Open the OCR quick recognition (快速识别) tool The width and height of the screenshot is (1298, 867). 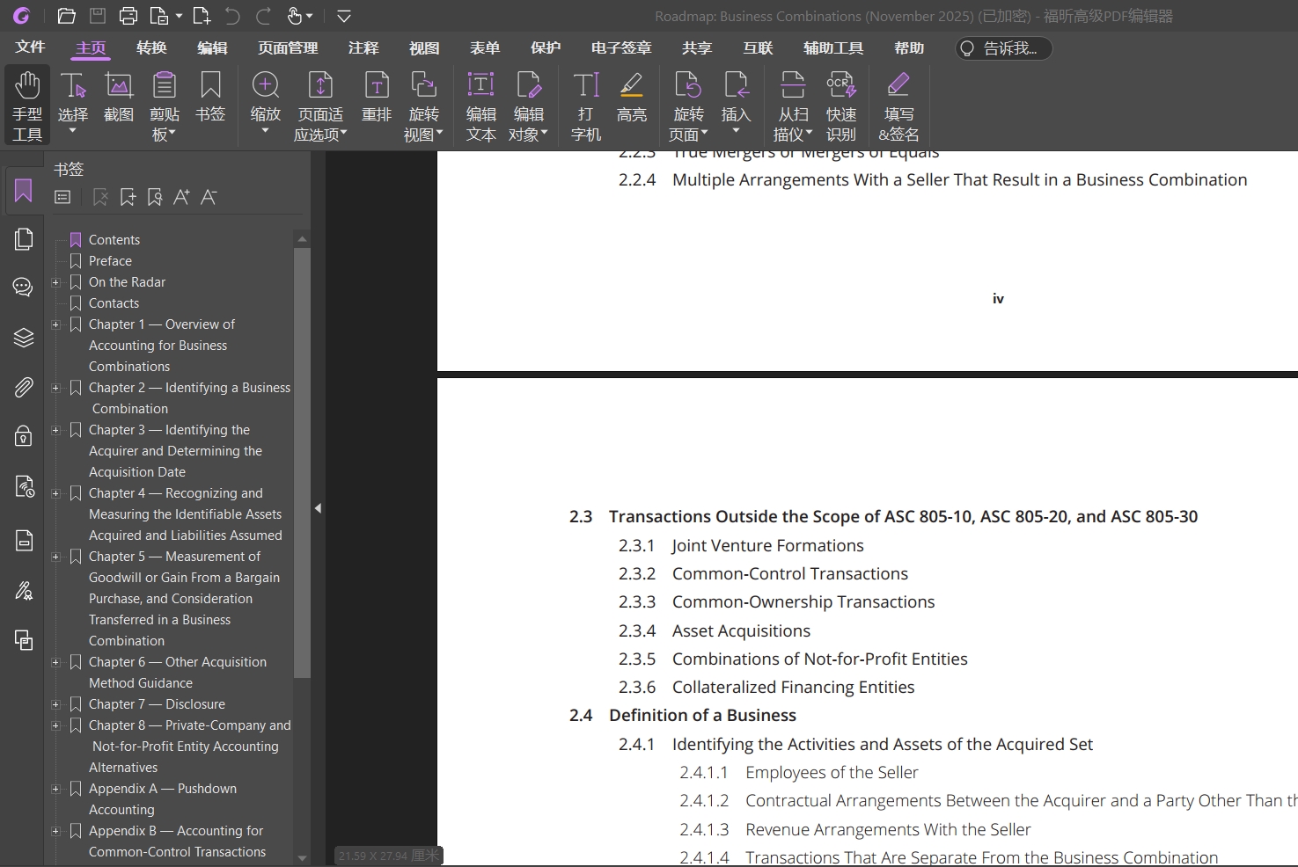(x=840, y=104)
